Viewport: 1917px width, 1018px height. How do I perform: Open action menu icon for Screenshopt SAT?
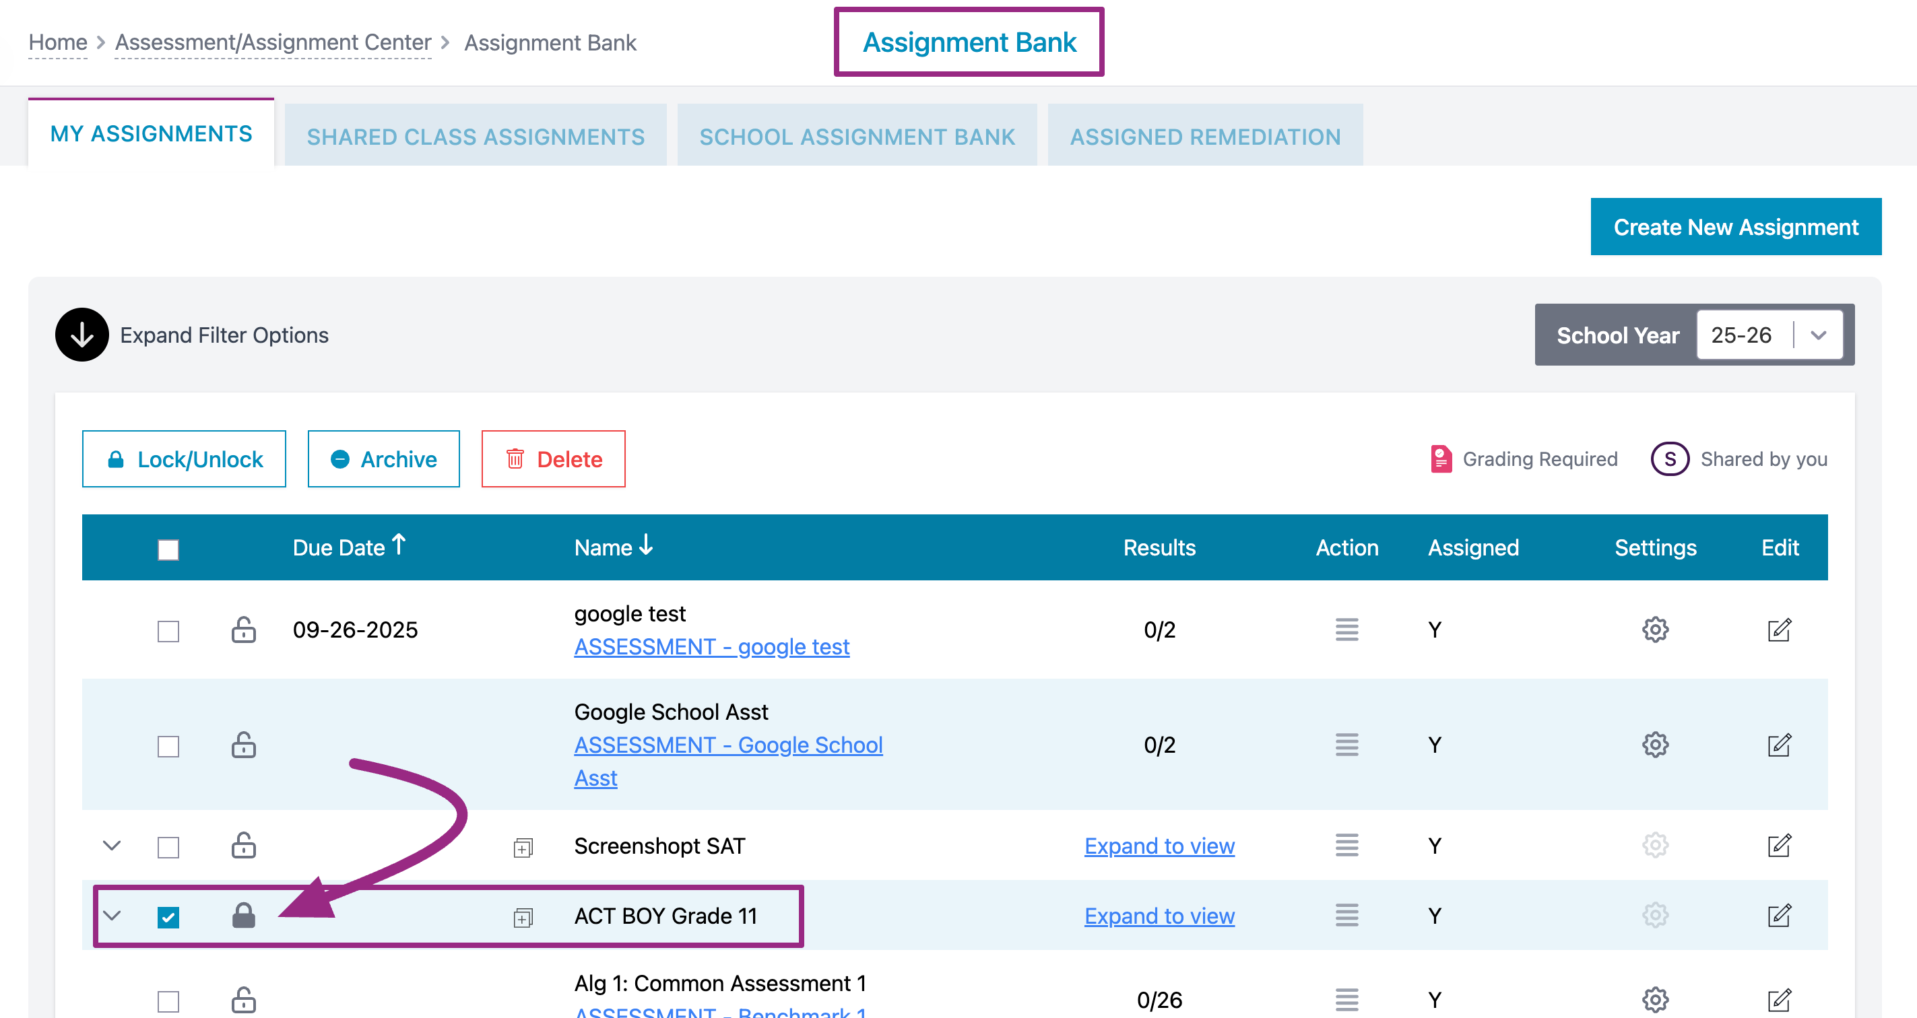[x=1346, y=846]
